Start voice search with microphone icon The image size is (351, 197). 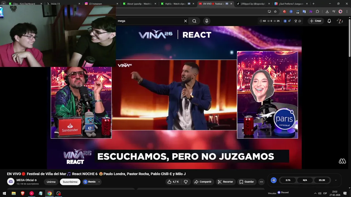pos(207,21)
